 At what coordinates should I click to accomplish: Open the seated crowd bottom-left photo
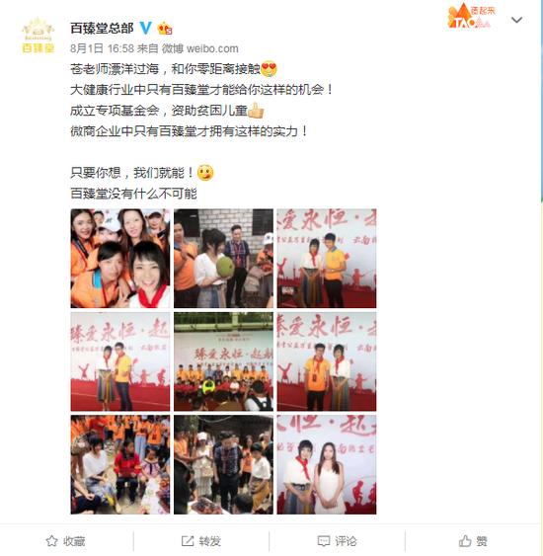[120, 464]
